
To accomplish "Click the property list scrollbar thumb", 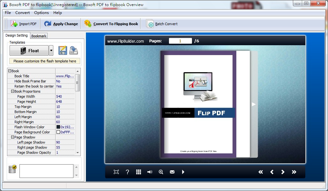I will click(x=78, y=82).
